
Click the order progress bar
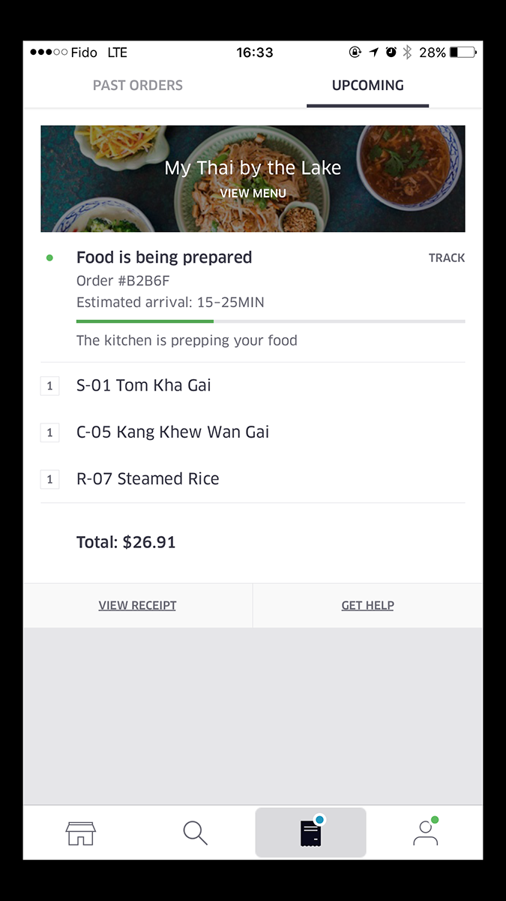click(x=271, y=321)
